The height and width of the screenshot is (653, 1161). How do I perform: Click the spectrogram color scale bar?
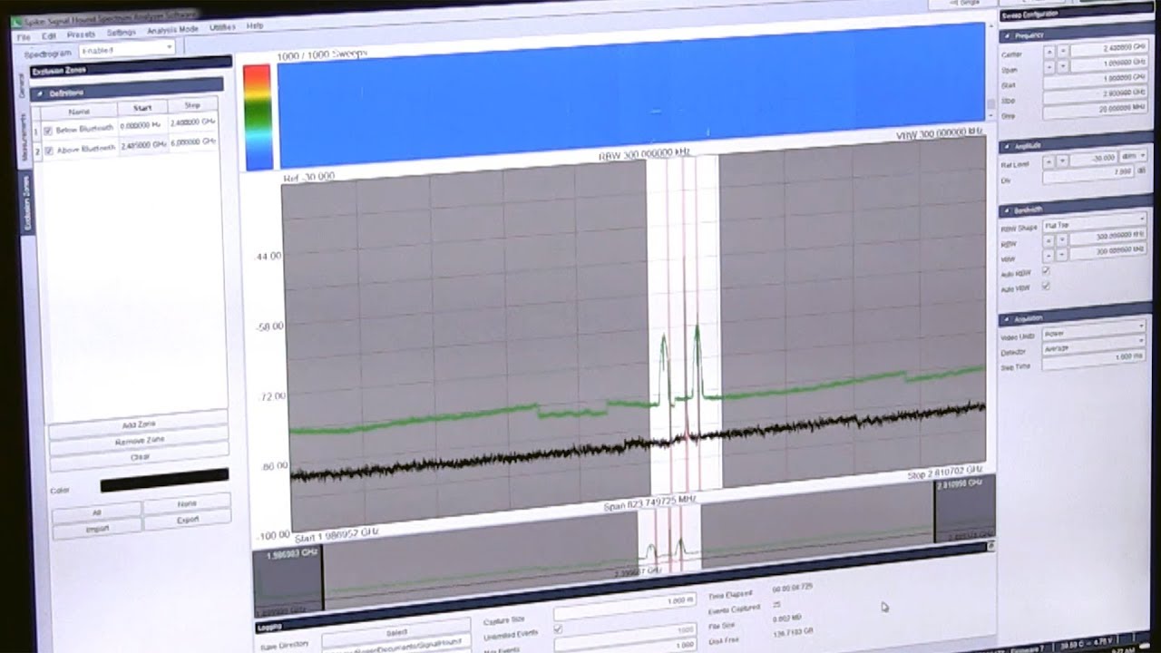[x=258, y=118]
